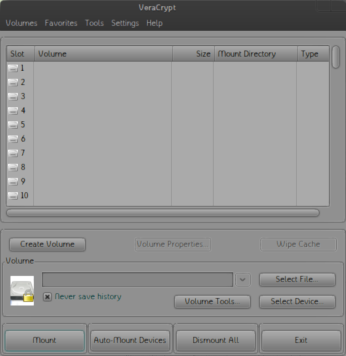
Task: Open the Volumes menu
Action: 22,23
